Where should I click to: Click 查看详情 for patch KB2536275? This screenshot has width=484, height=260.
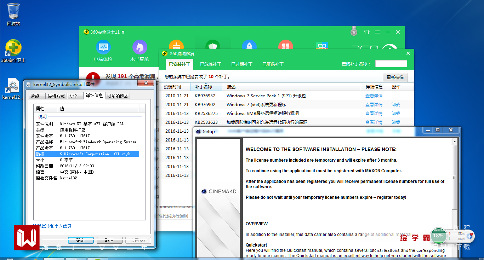[x=374, y=114]
